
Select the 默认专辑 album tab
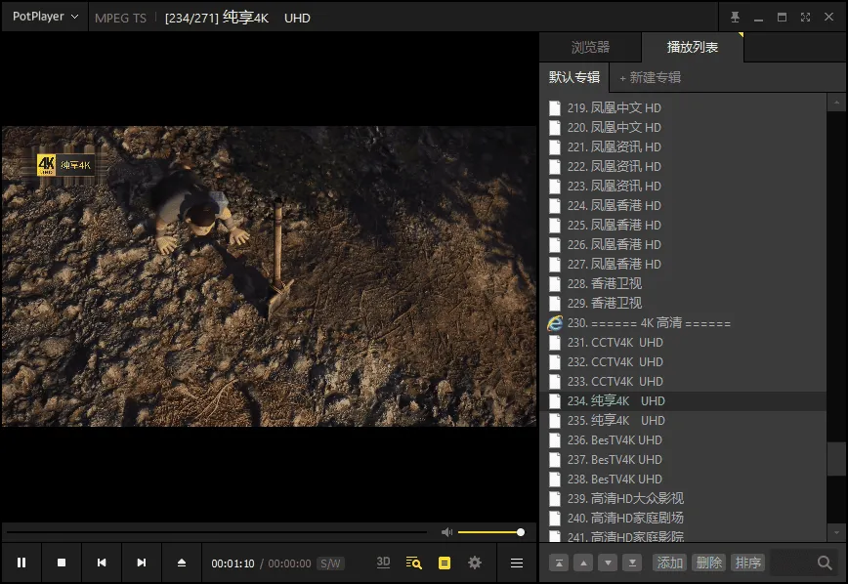click(x=574, y=77)
